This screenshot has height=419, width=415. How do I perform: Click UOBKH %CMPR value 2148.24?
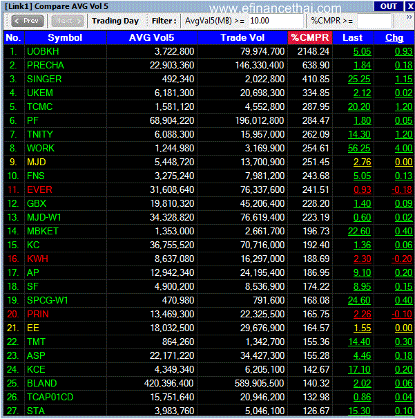point(313,52)
